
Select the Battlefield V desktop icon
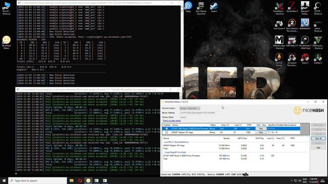[x=305, y=24]
